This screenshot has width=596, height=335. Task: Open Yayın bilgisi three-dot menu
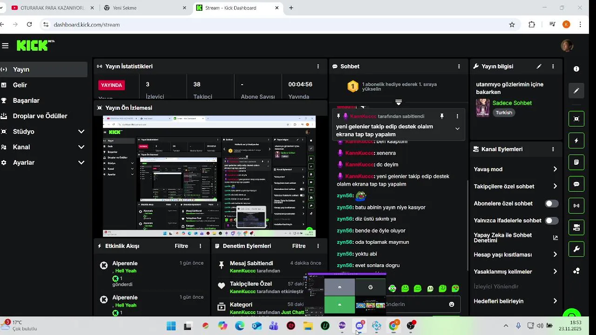[x=553, y=67]
